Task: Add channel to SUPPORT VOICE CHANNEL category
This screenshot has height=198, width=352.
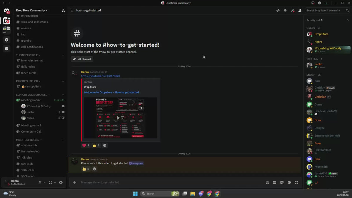Action: tap(63, 95)
